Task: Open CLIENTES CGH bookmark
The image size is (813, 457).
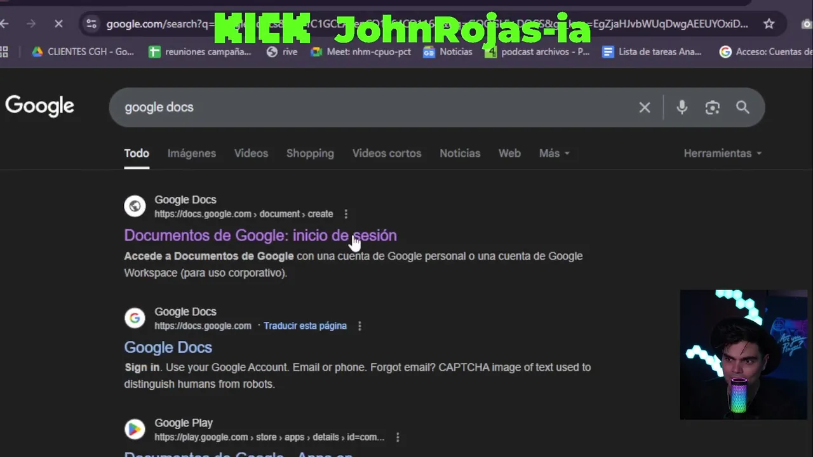Action: tap(83, 51)
